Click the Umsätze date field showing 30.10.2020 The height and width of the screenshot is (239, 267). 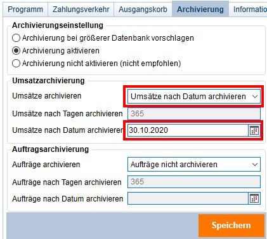click(x=188, y=130)
